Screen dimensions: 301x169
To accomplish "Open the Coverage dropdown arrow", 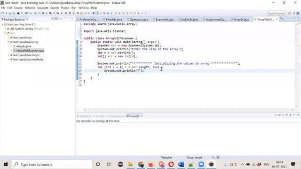I will [54, 13].
